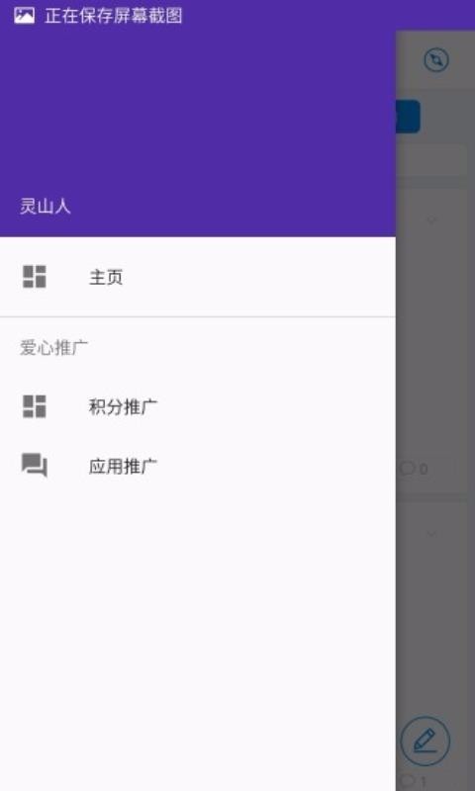Tap the greyed search field behind drawer

point(431,160)
